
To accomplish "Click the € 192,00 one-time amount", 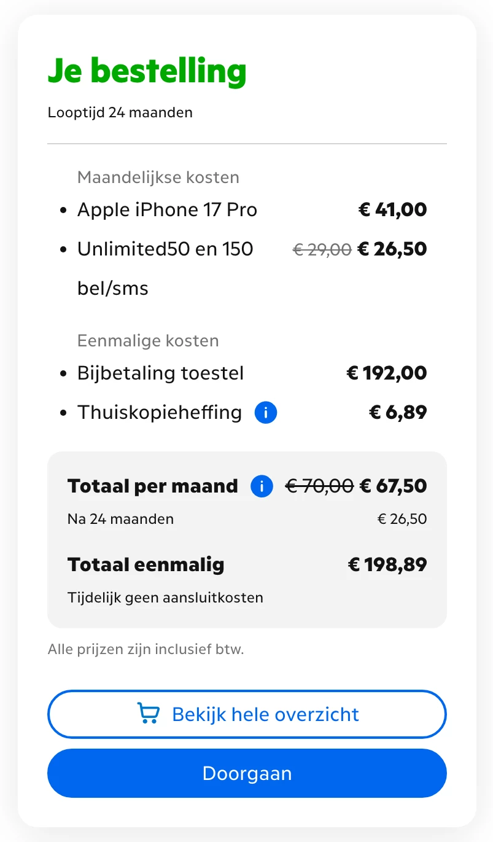I will [387, 373].
